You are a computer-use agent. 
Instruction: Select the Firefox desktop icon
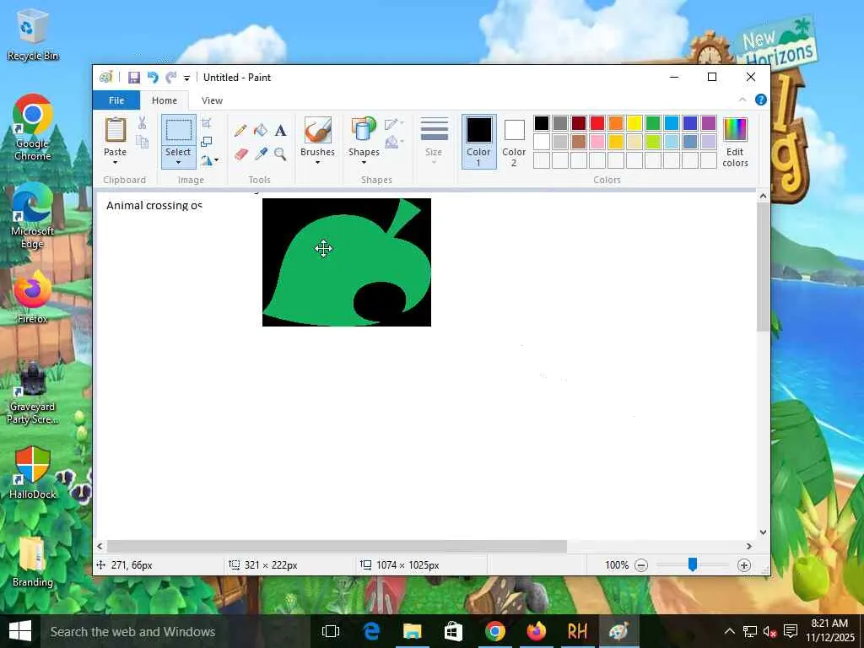pyautogui.click(x=33, y=298)
